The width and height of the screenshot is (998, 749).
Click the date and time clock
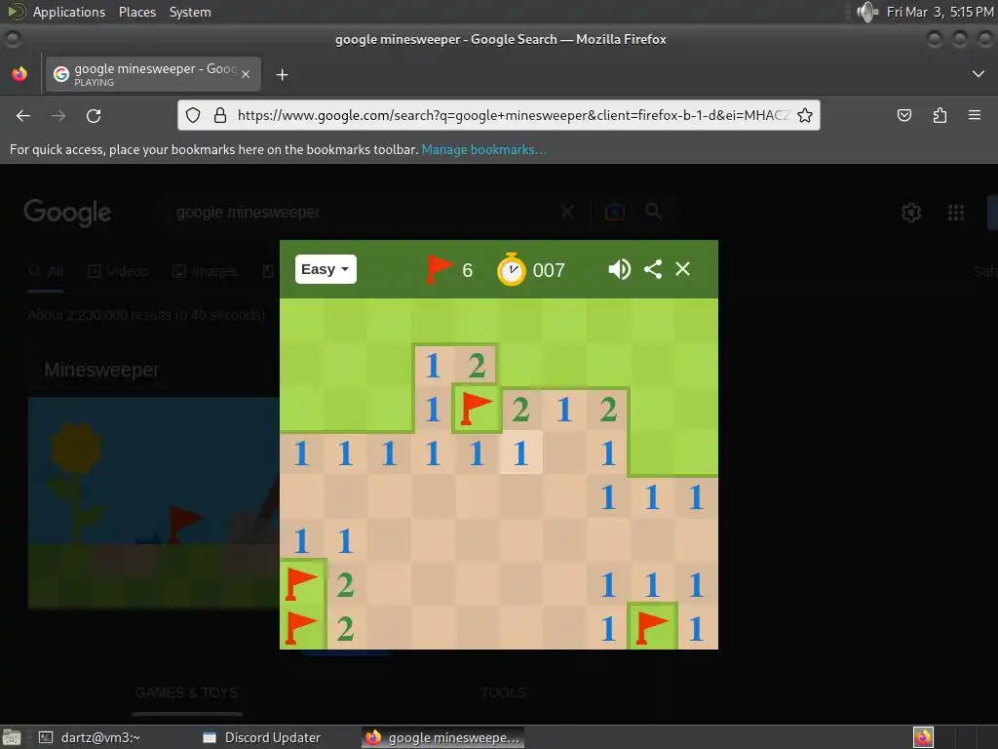click(x=940, y=12)
